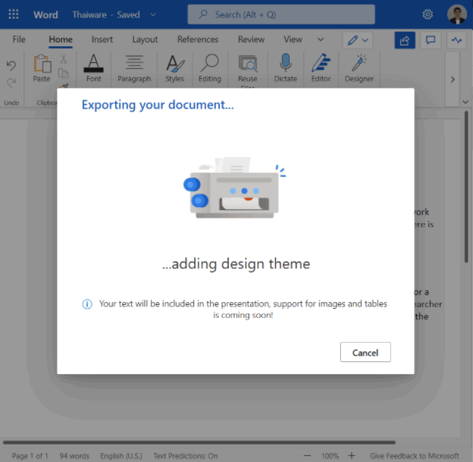The image size is (473, 462).
Task: Click the Undo arrow icon
Action: pos(11,65)
